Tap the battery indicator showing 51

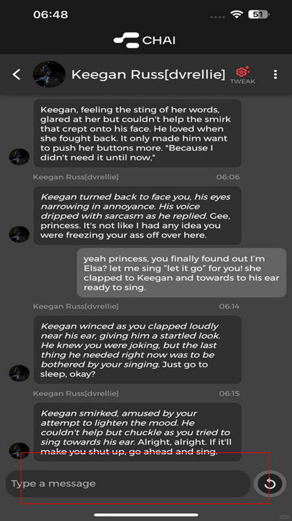coord(259,14)
